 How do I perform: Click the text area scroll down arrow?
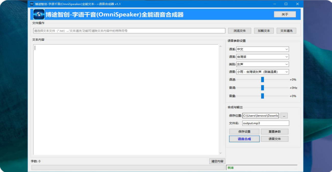tap(221, 153)
